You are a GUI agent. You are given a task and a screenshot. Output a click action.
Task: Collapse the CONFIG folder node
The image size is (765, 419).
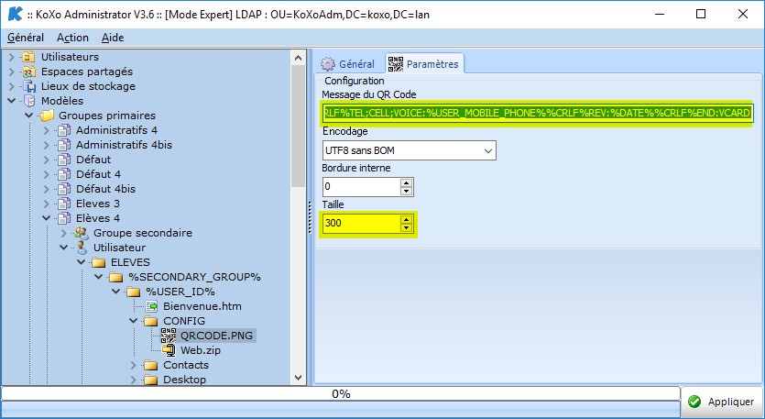(x=134, y=321)
